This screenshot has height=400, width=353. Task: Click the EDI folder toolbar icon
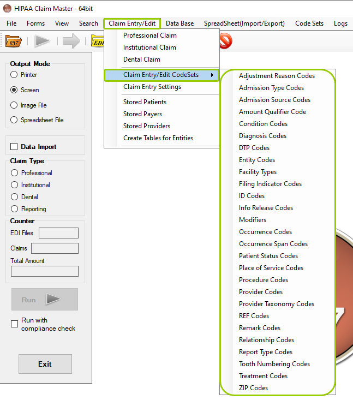point(98,41)
